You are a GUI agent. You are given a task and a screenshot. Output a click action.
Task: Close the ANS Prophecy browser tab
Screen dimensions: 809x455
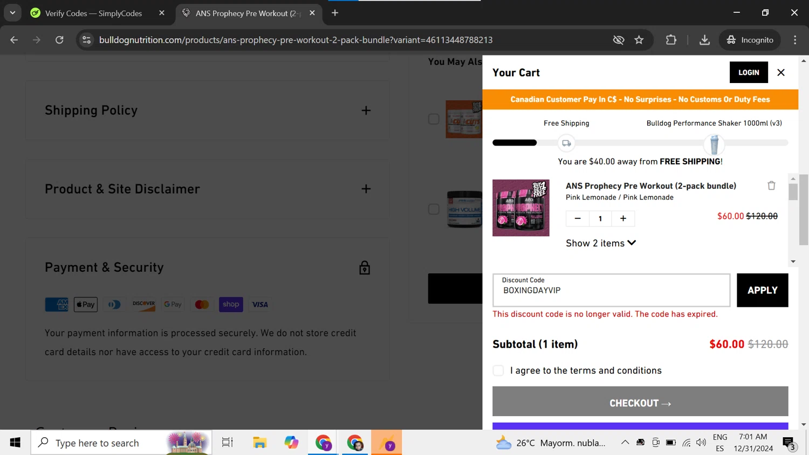click(312, 13)
